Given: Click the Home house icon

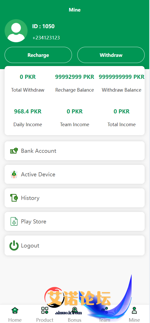Looking at the screenshot, I should [x=15, y=310].
